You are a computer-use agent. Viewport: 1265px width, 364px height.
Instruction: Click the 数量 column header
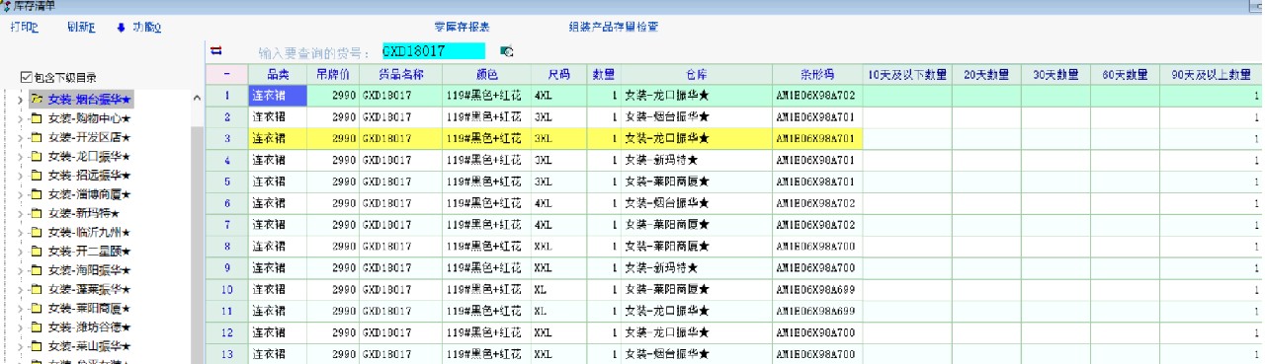click(x=605, y=74)
